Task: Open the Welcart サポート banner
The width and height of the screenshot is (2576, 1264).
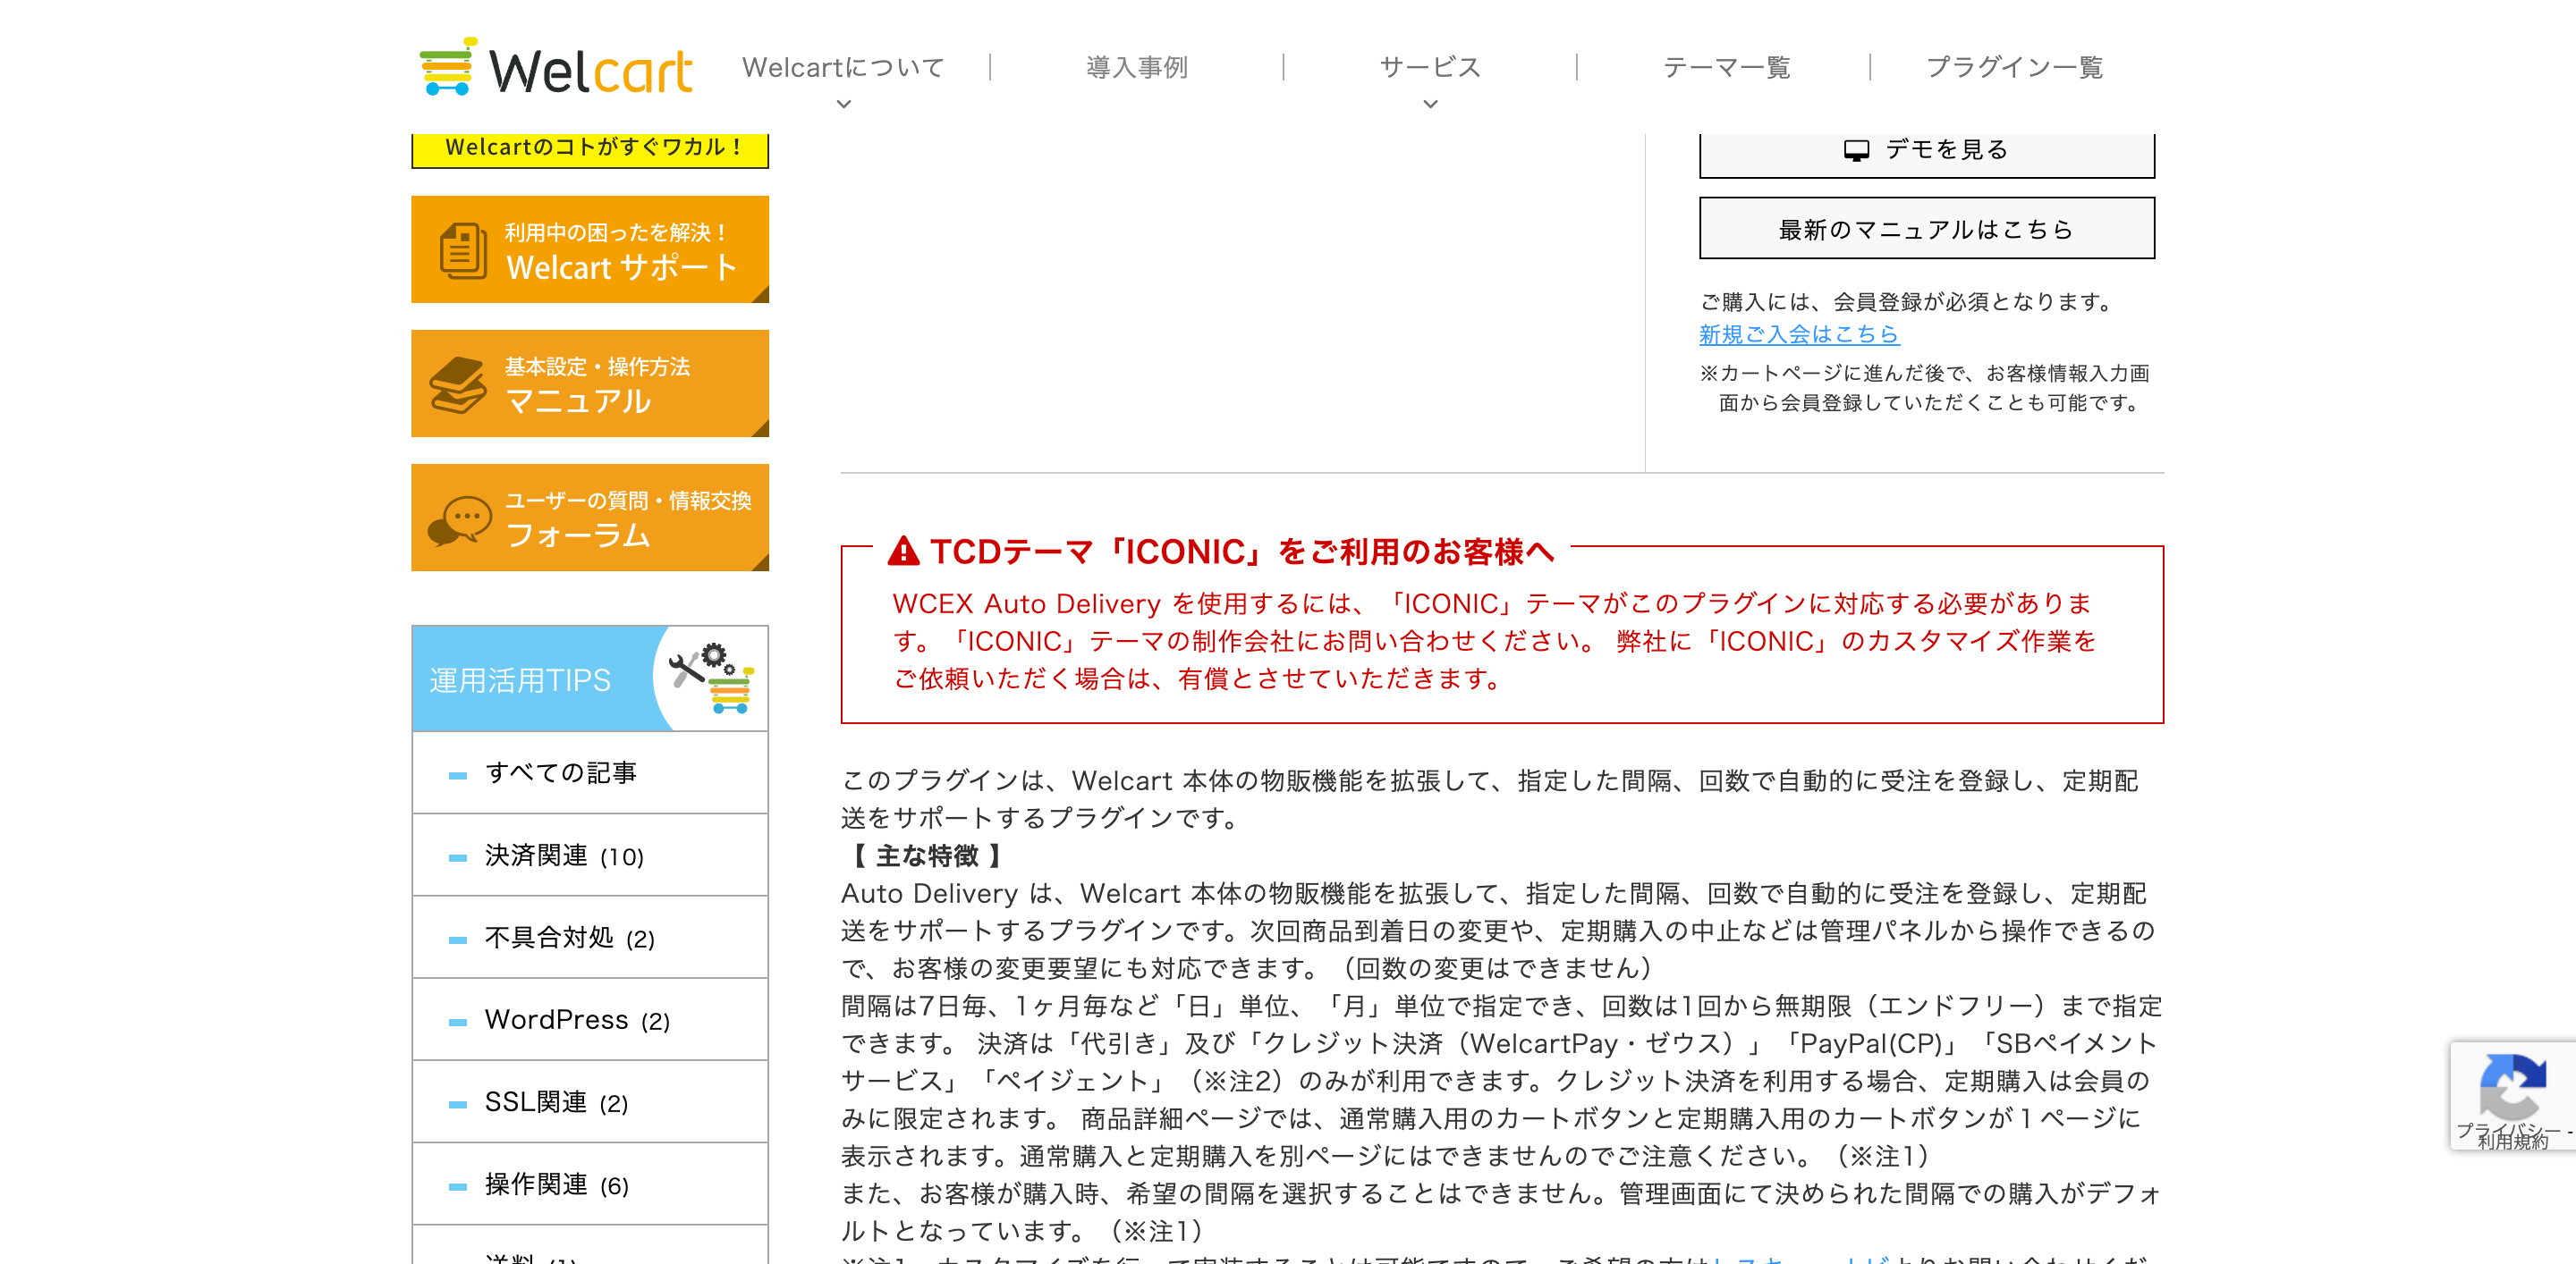Action: 590,249
